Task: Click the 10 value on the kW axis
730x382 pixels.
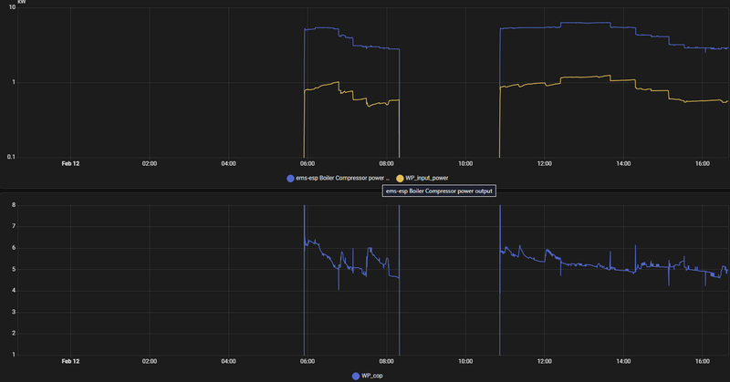Action: coord(12,7)
